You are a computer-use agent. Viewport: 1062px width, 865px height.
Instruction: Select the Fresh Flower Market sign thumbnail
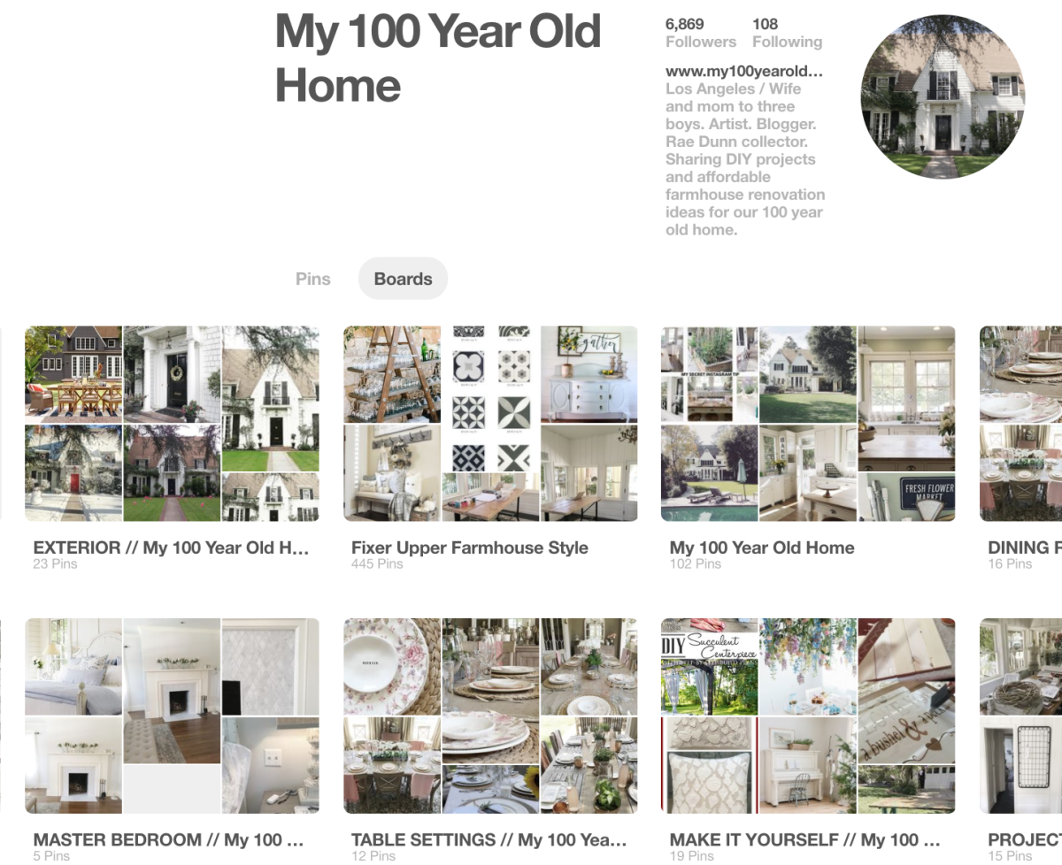coord(906,497)
